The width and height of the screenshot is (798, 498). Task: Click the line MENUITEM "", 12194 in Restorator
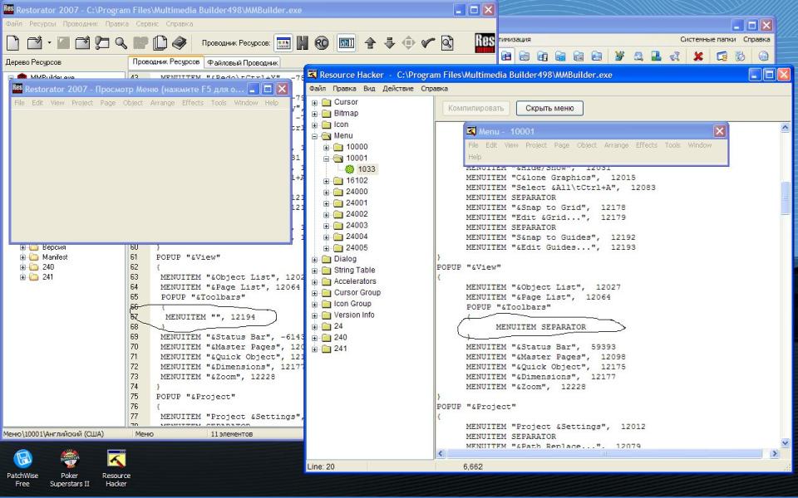tap(210, 316)
